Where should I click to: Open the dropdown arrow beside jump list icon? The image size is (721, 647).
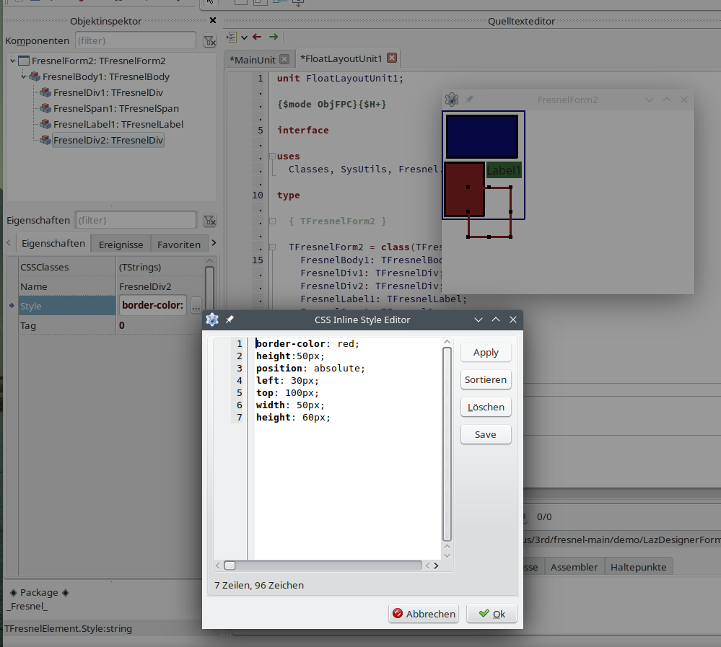[x=244, y=38]
